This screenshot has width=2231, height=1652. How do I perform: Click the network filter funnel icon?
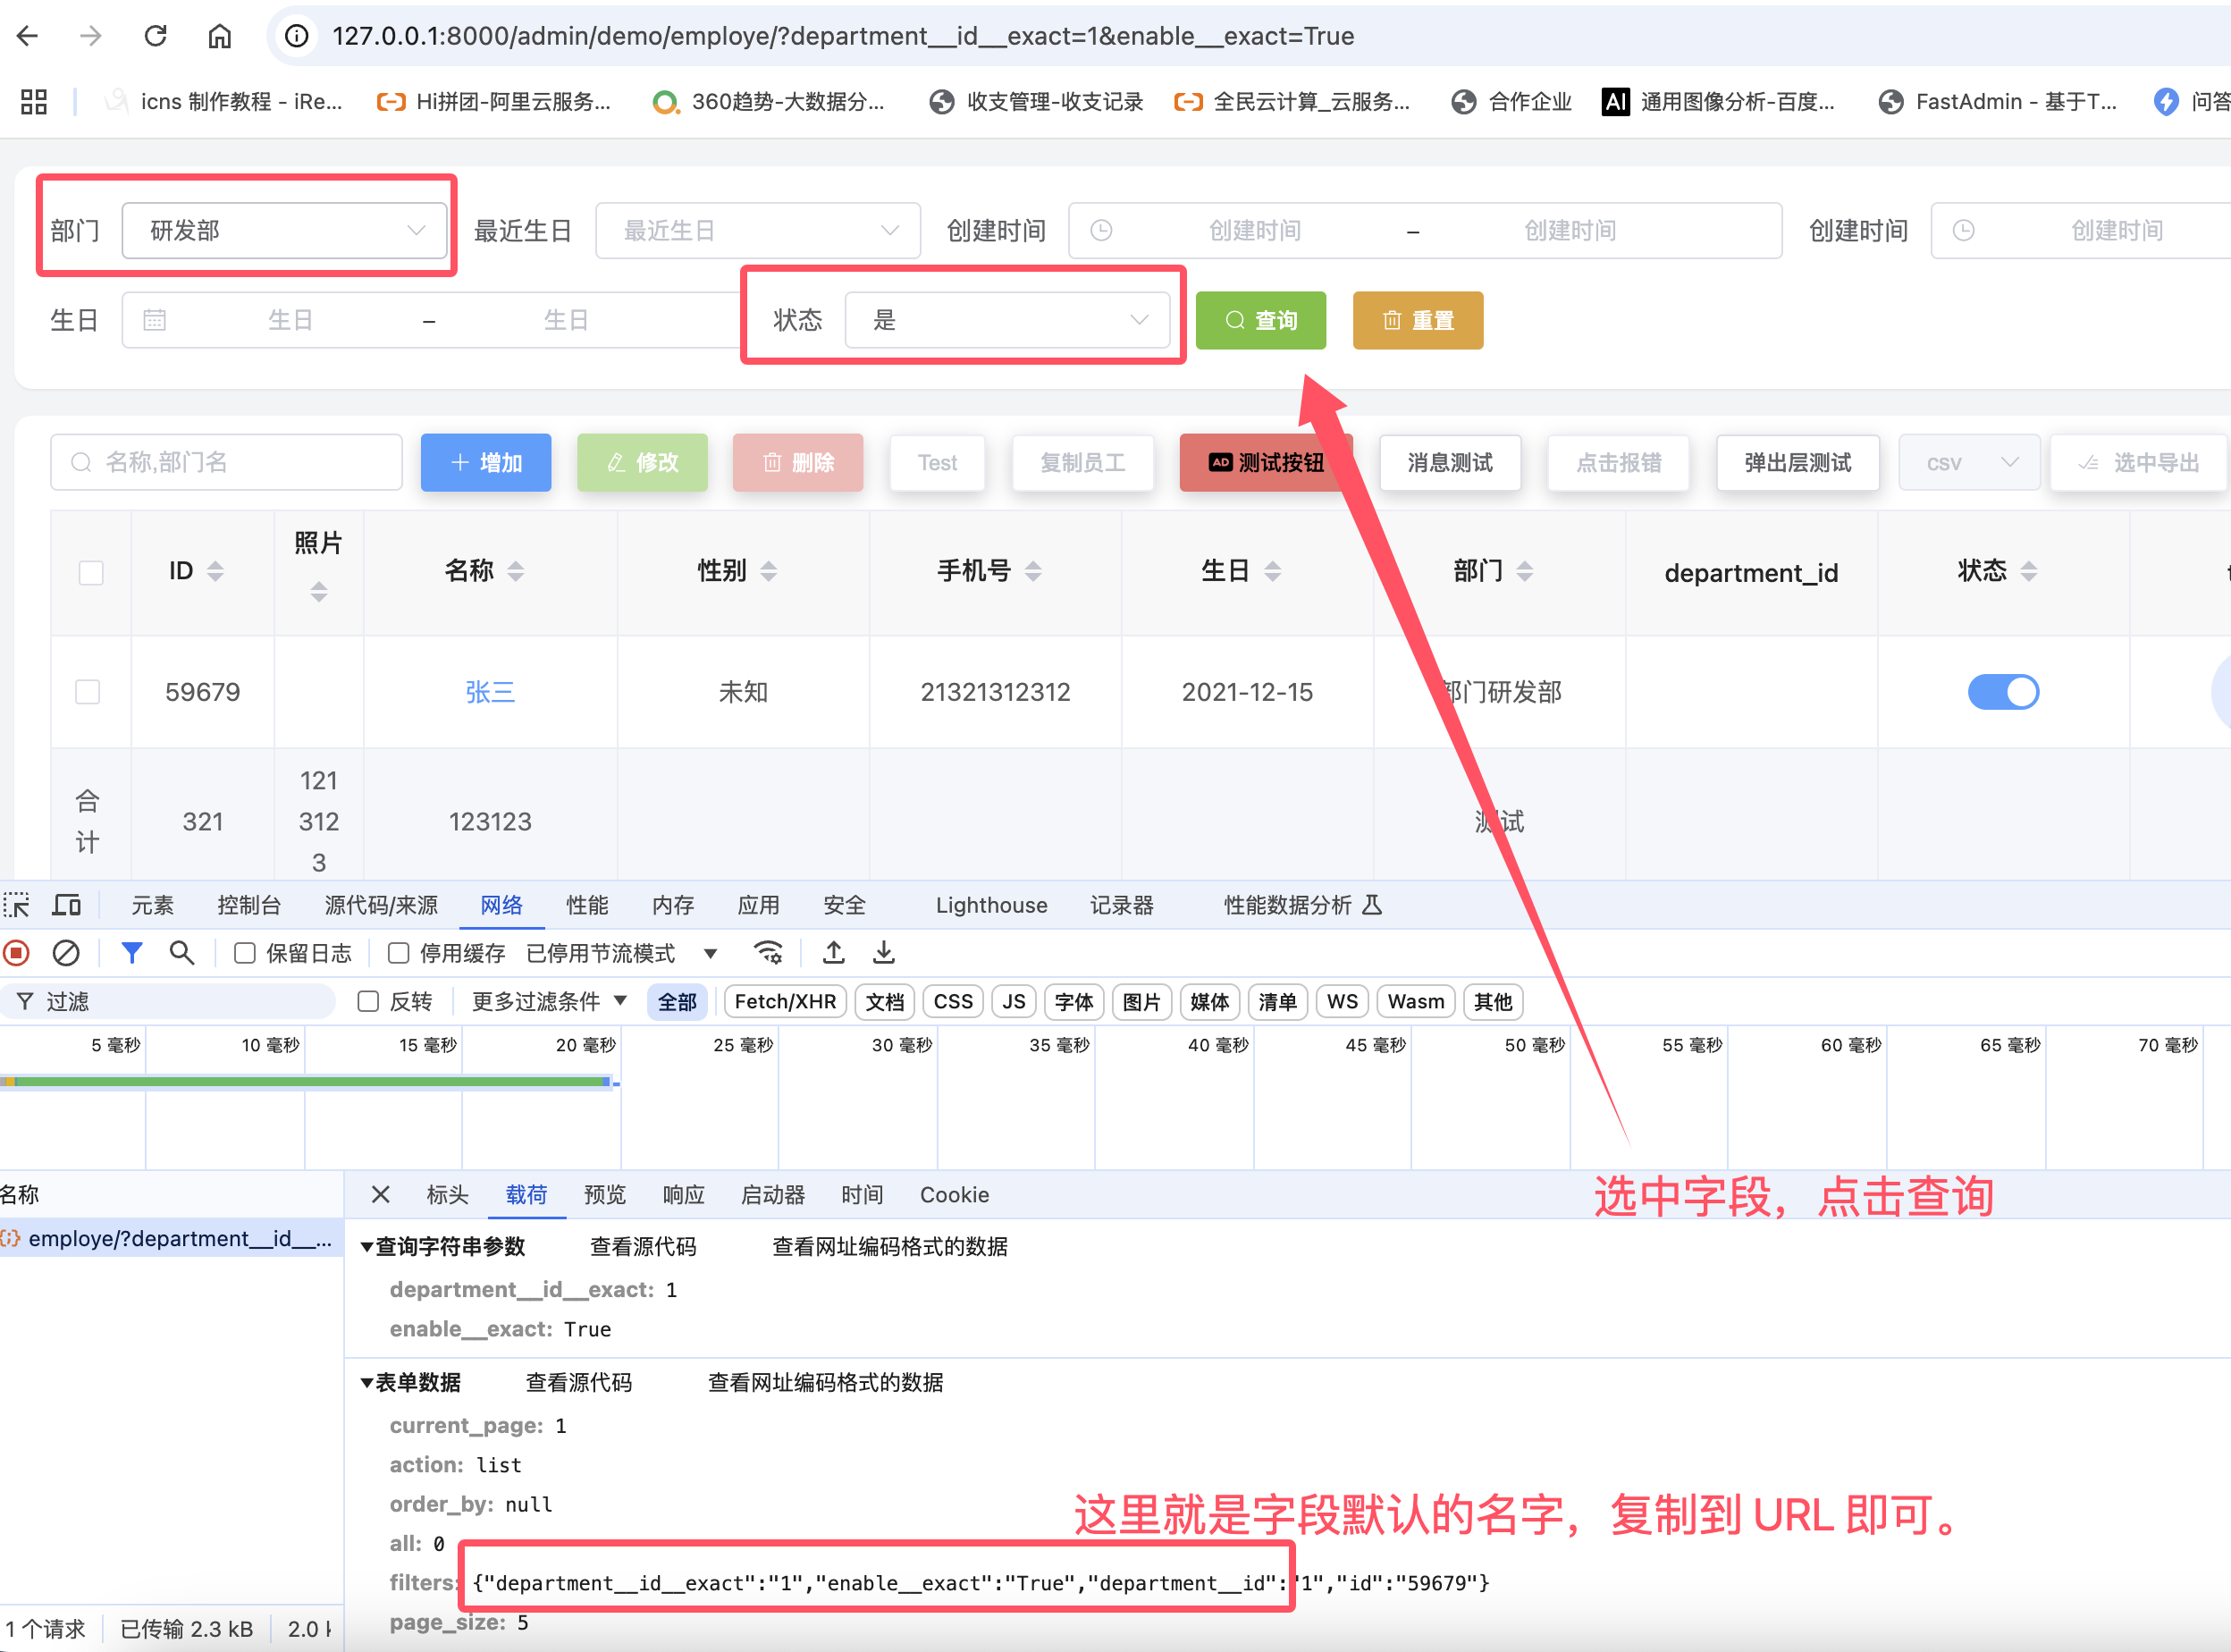[x=131, y=953]
